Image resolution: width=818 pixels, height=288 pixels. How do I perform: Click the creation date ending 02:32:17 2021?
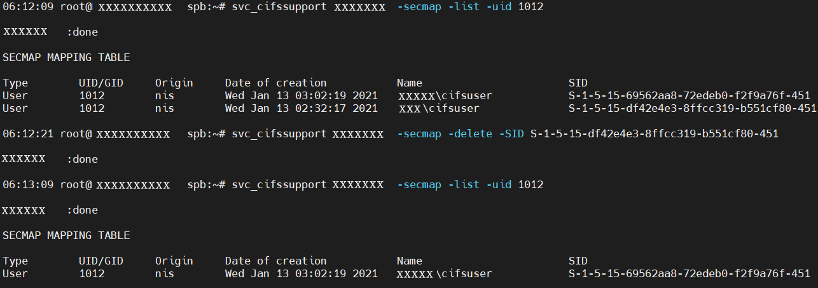(301, 108)
